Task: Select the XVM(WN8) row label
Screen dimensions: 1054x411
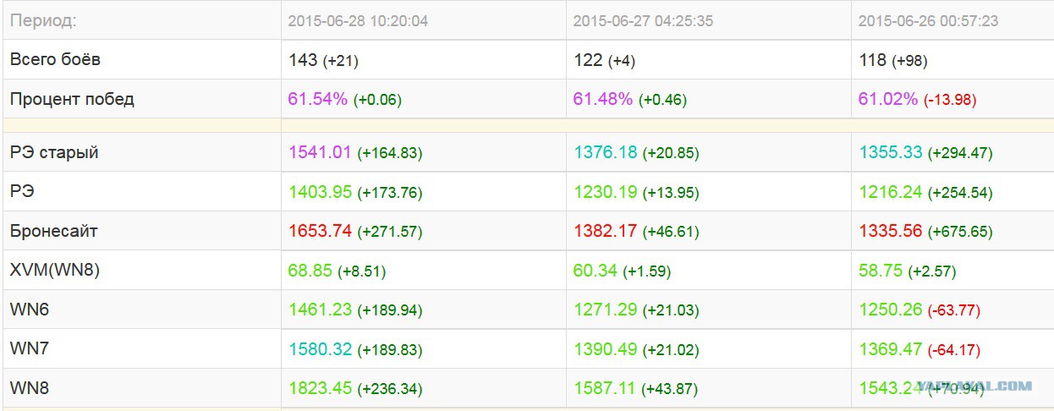Action: click(55, 271)
